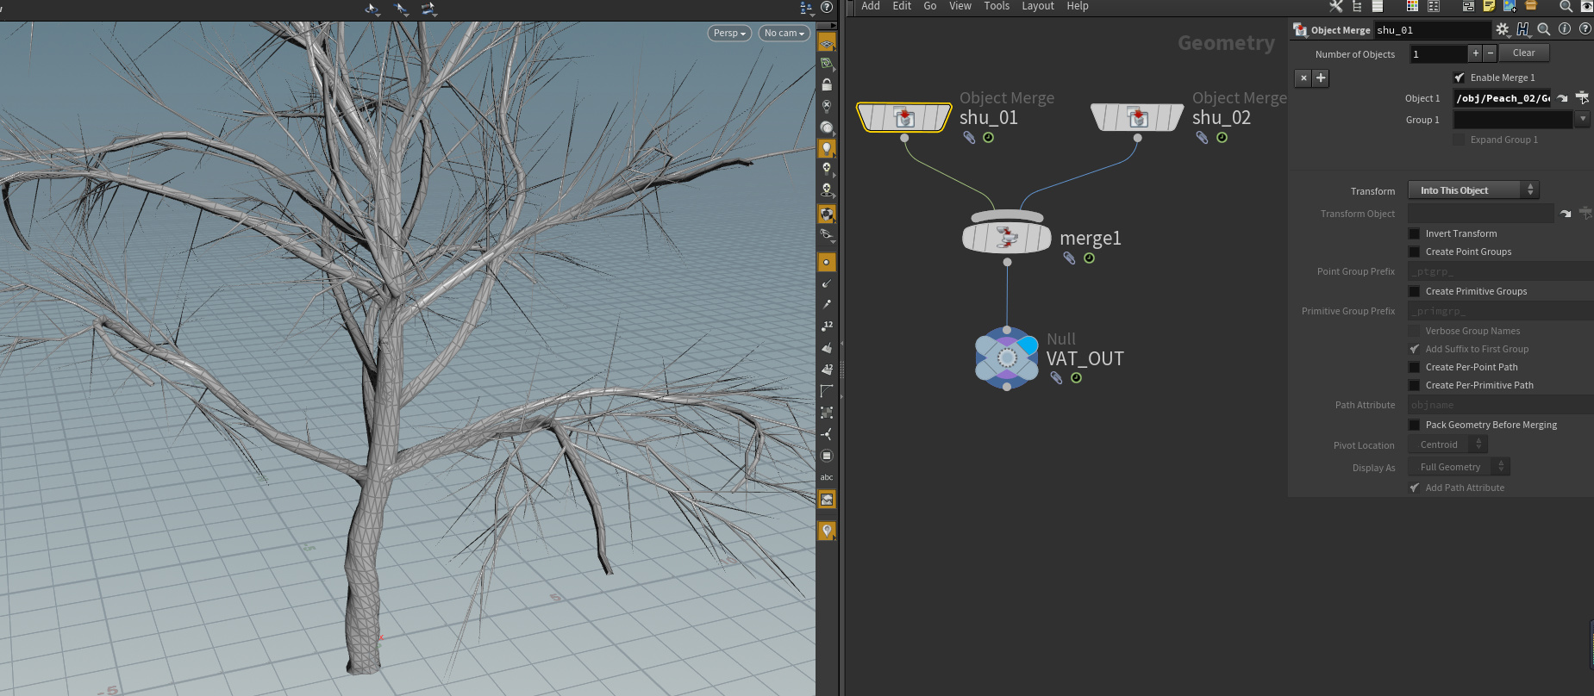
Task: Open the Tools menu
Action: coord(997,6)
